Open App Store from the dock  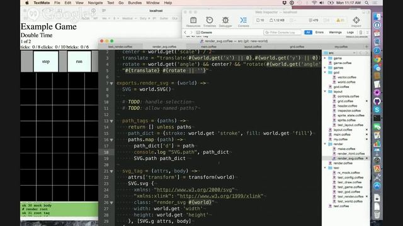tap(377, 186)
